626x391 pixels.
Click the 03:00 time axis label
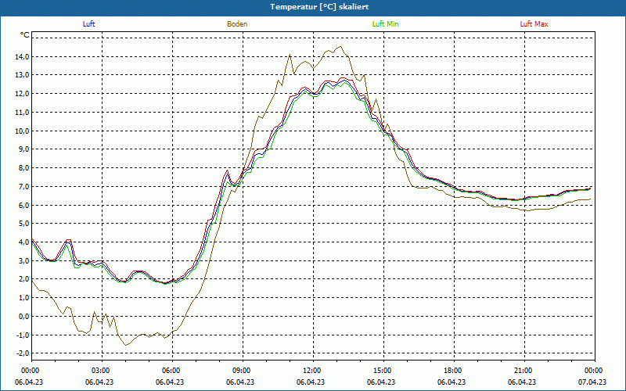99,371
